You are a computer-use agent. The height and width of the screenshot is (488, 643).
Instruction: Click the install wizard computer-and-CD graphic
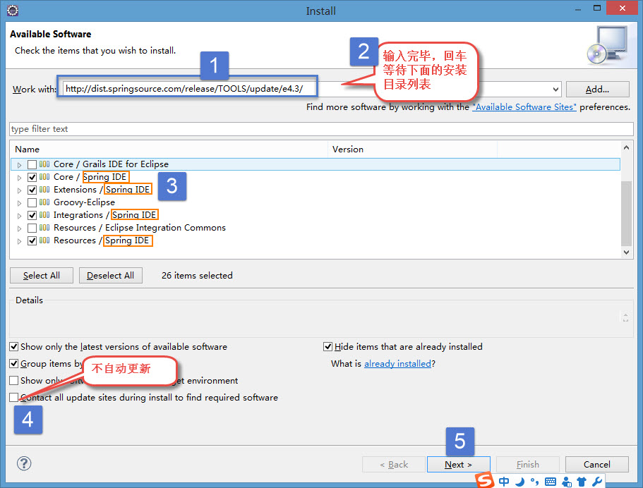click(x=607, y=45)
